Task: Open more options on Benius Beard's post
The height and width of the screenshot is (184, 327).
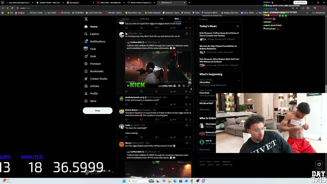Action: coord(190,110)
